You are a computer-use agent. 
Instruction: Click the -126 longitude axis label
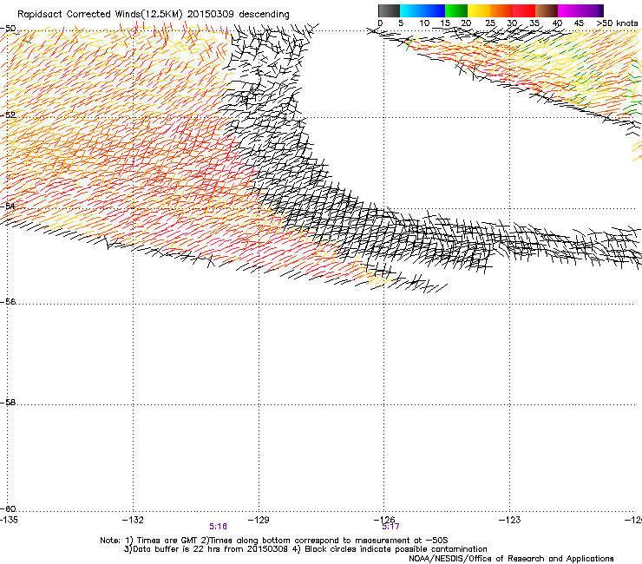click(384, 520)
